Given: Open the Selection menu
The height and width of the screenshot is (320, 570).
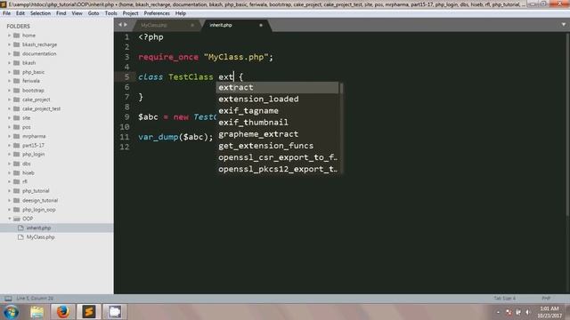Looking at the screenshot, I should tap(40, 13).
